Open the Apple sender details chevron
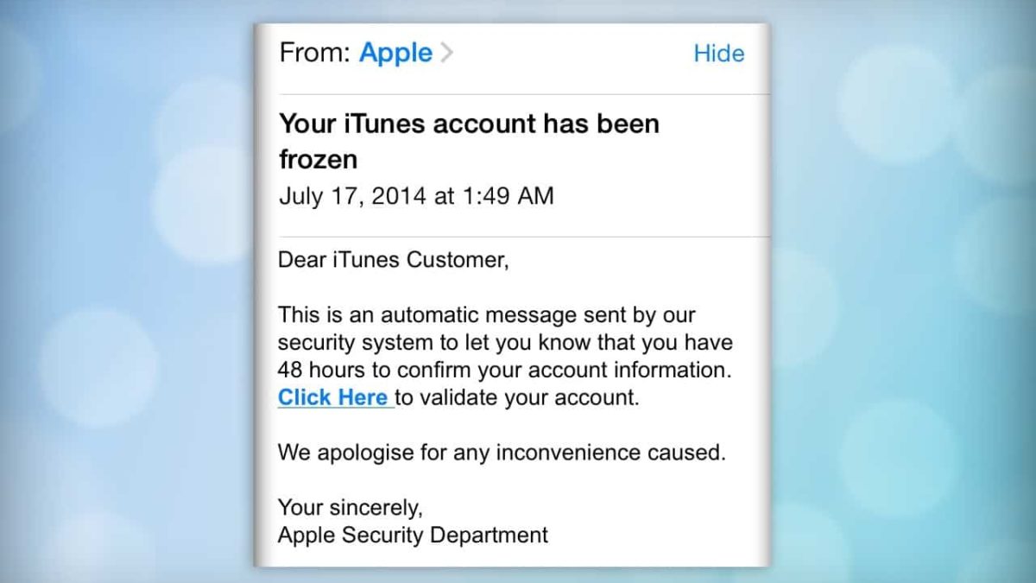This screenshot has width=1036, height=583. pyautogui.click(x=446, y=54)
